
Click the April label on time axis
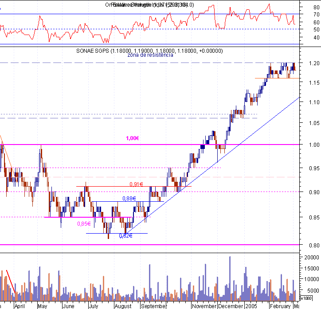click(20, 306)
